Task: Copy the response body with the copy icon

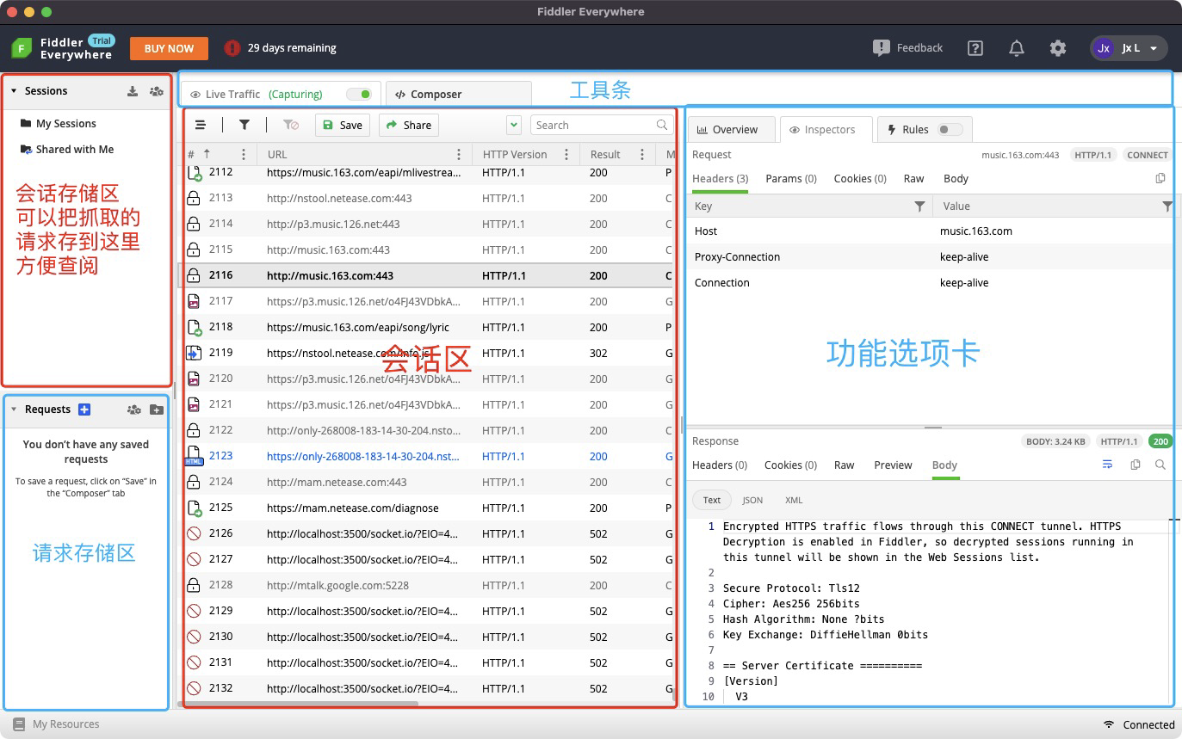Action: (x=1136, y=465)
